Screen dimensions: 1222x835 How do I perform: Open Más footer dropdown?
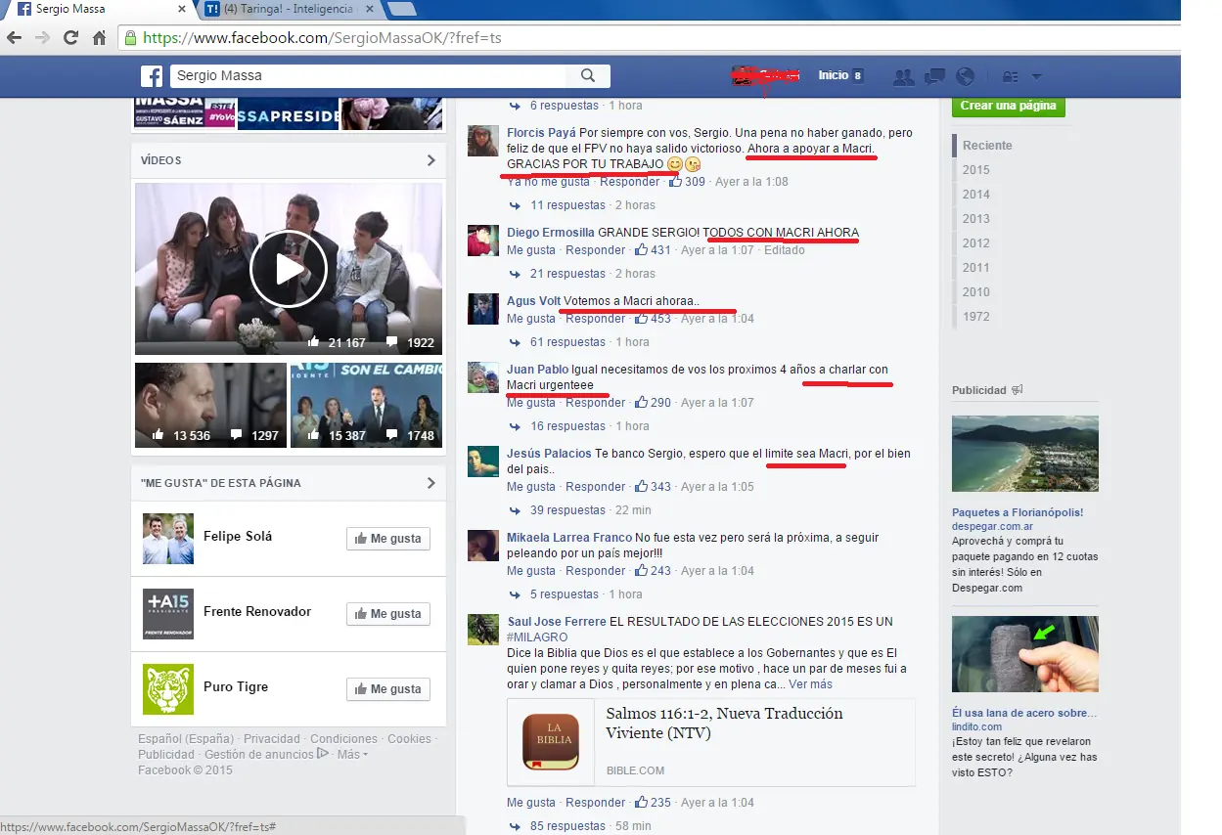tap(352, 755)
